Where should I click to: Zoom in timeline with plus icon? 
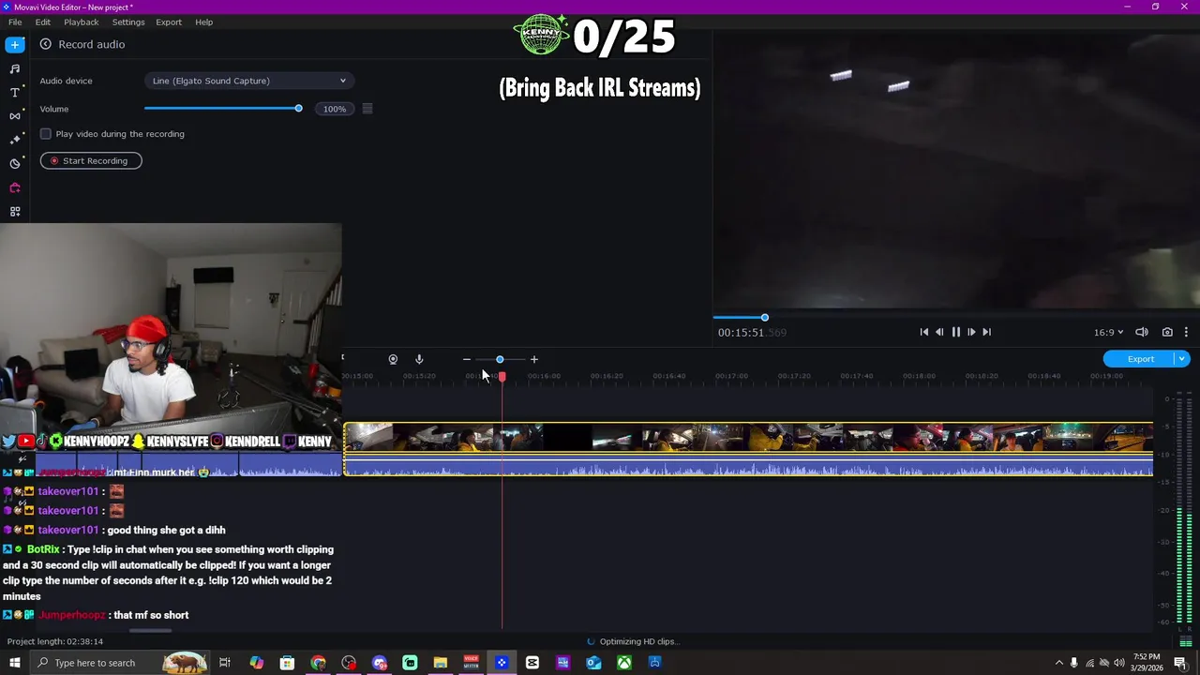click(x=534, y=359)
